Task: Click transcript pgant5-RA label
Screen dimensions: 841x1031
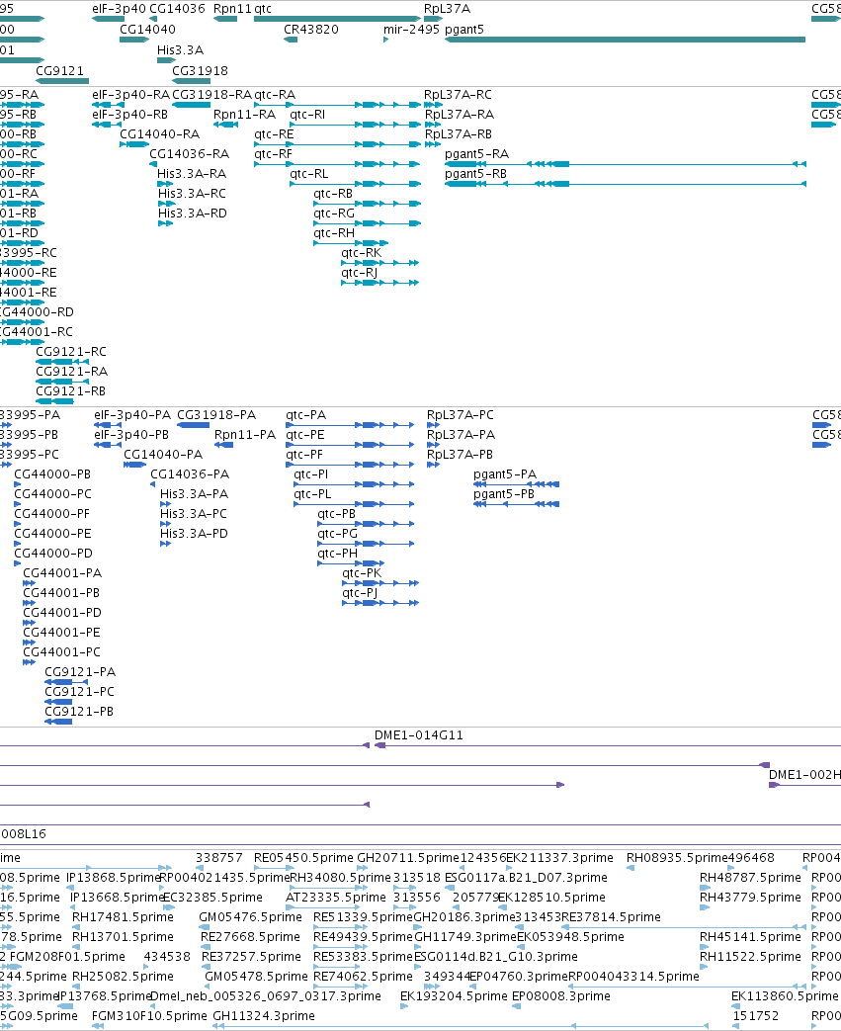Action: (x=476, y=154)
